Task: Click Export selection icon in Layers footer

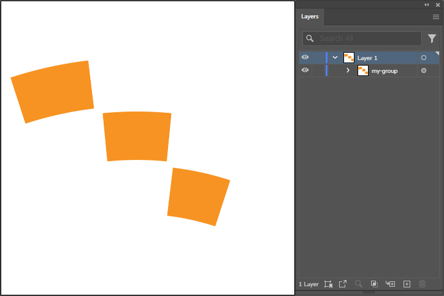Action: point(343,284)
